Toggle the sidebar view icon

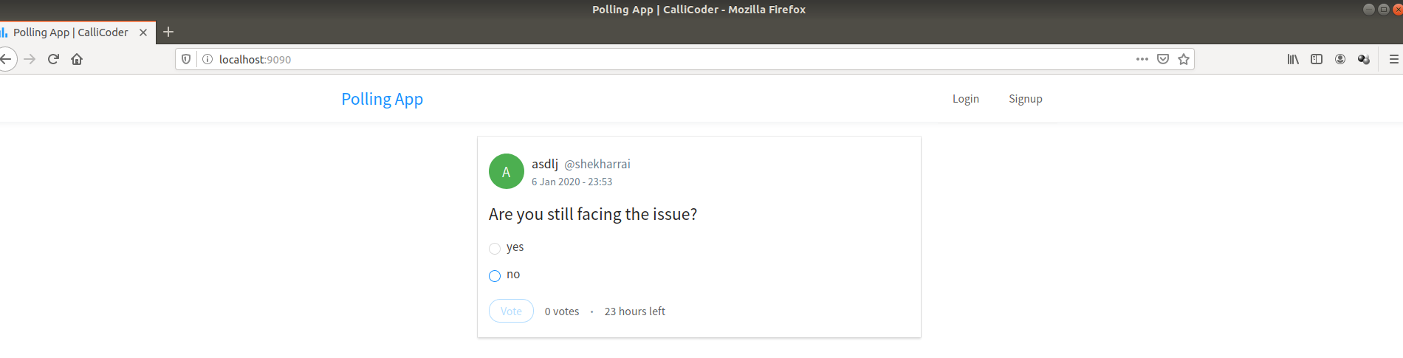point(1317,59)
